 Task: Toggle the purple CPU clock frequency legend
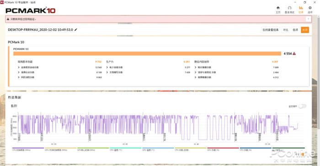pyautogui.click(x=28, y=149)
